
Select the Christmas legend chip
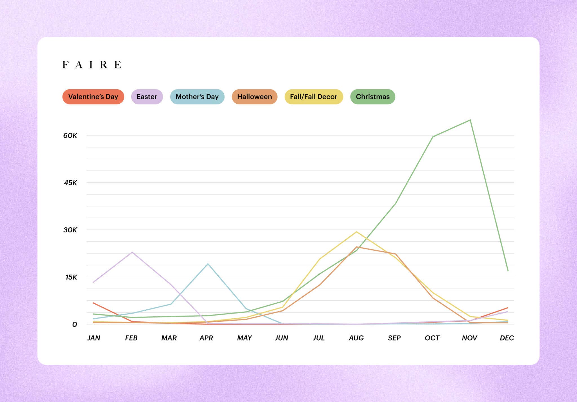[x=372, y=97]
